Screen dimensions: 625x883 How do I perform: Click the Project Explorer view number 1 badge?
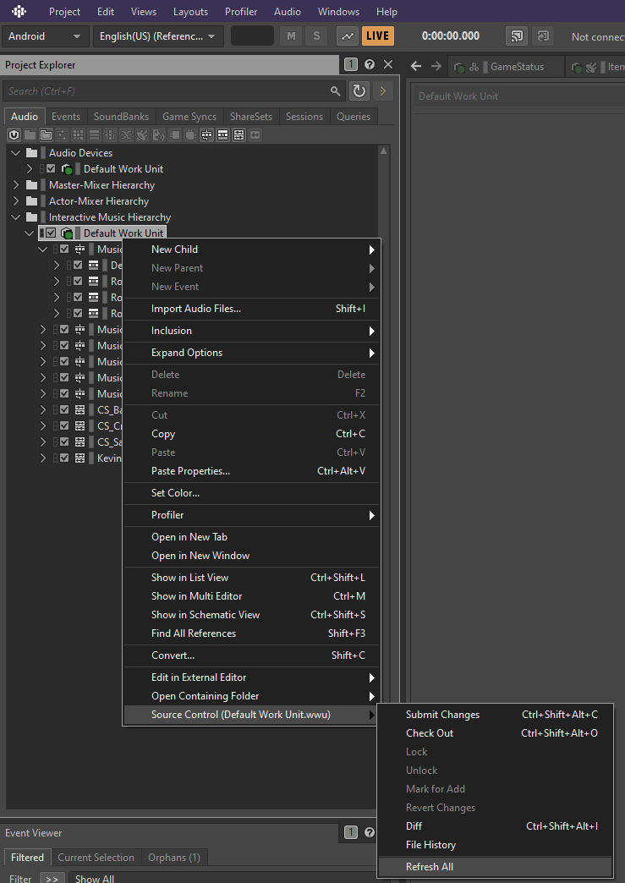pyautogui.click(x=351, y=64)
